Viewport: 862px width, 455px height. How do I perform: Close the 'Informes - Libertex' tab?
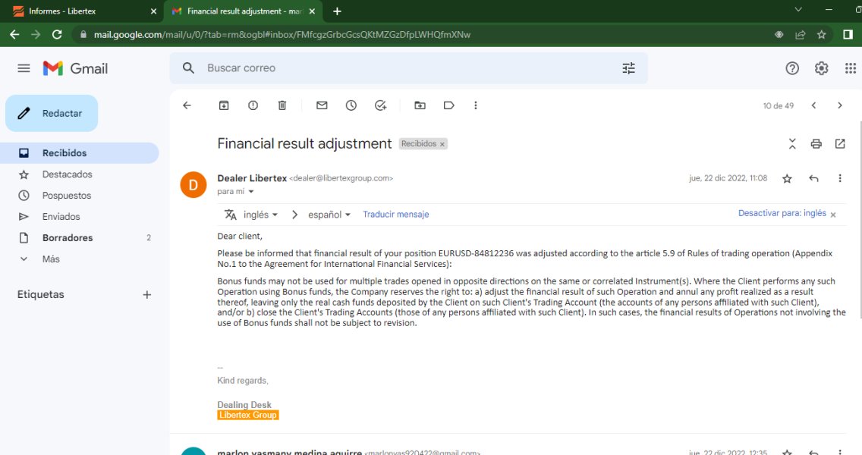pos(153,11)
